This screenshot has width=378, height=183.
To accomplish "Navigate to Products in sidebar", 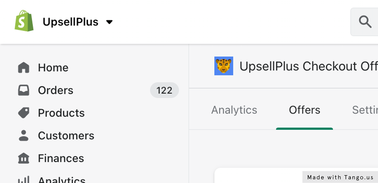I will [61, 113].
